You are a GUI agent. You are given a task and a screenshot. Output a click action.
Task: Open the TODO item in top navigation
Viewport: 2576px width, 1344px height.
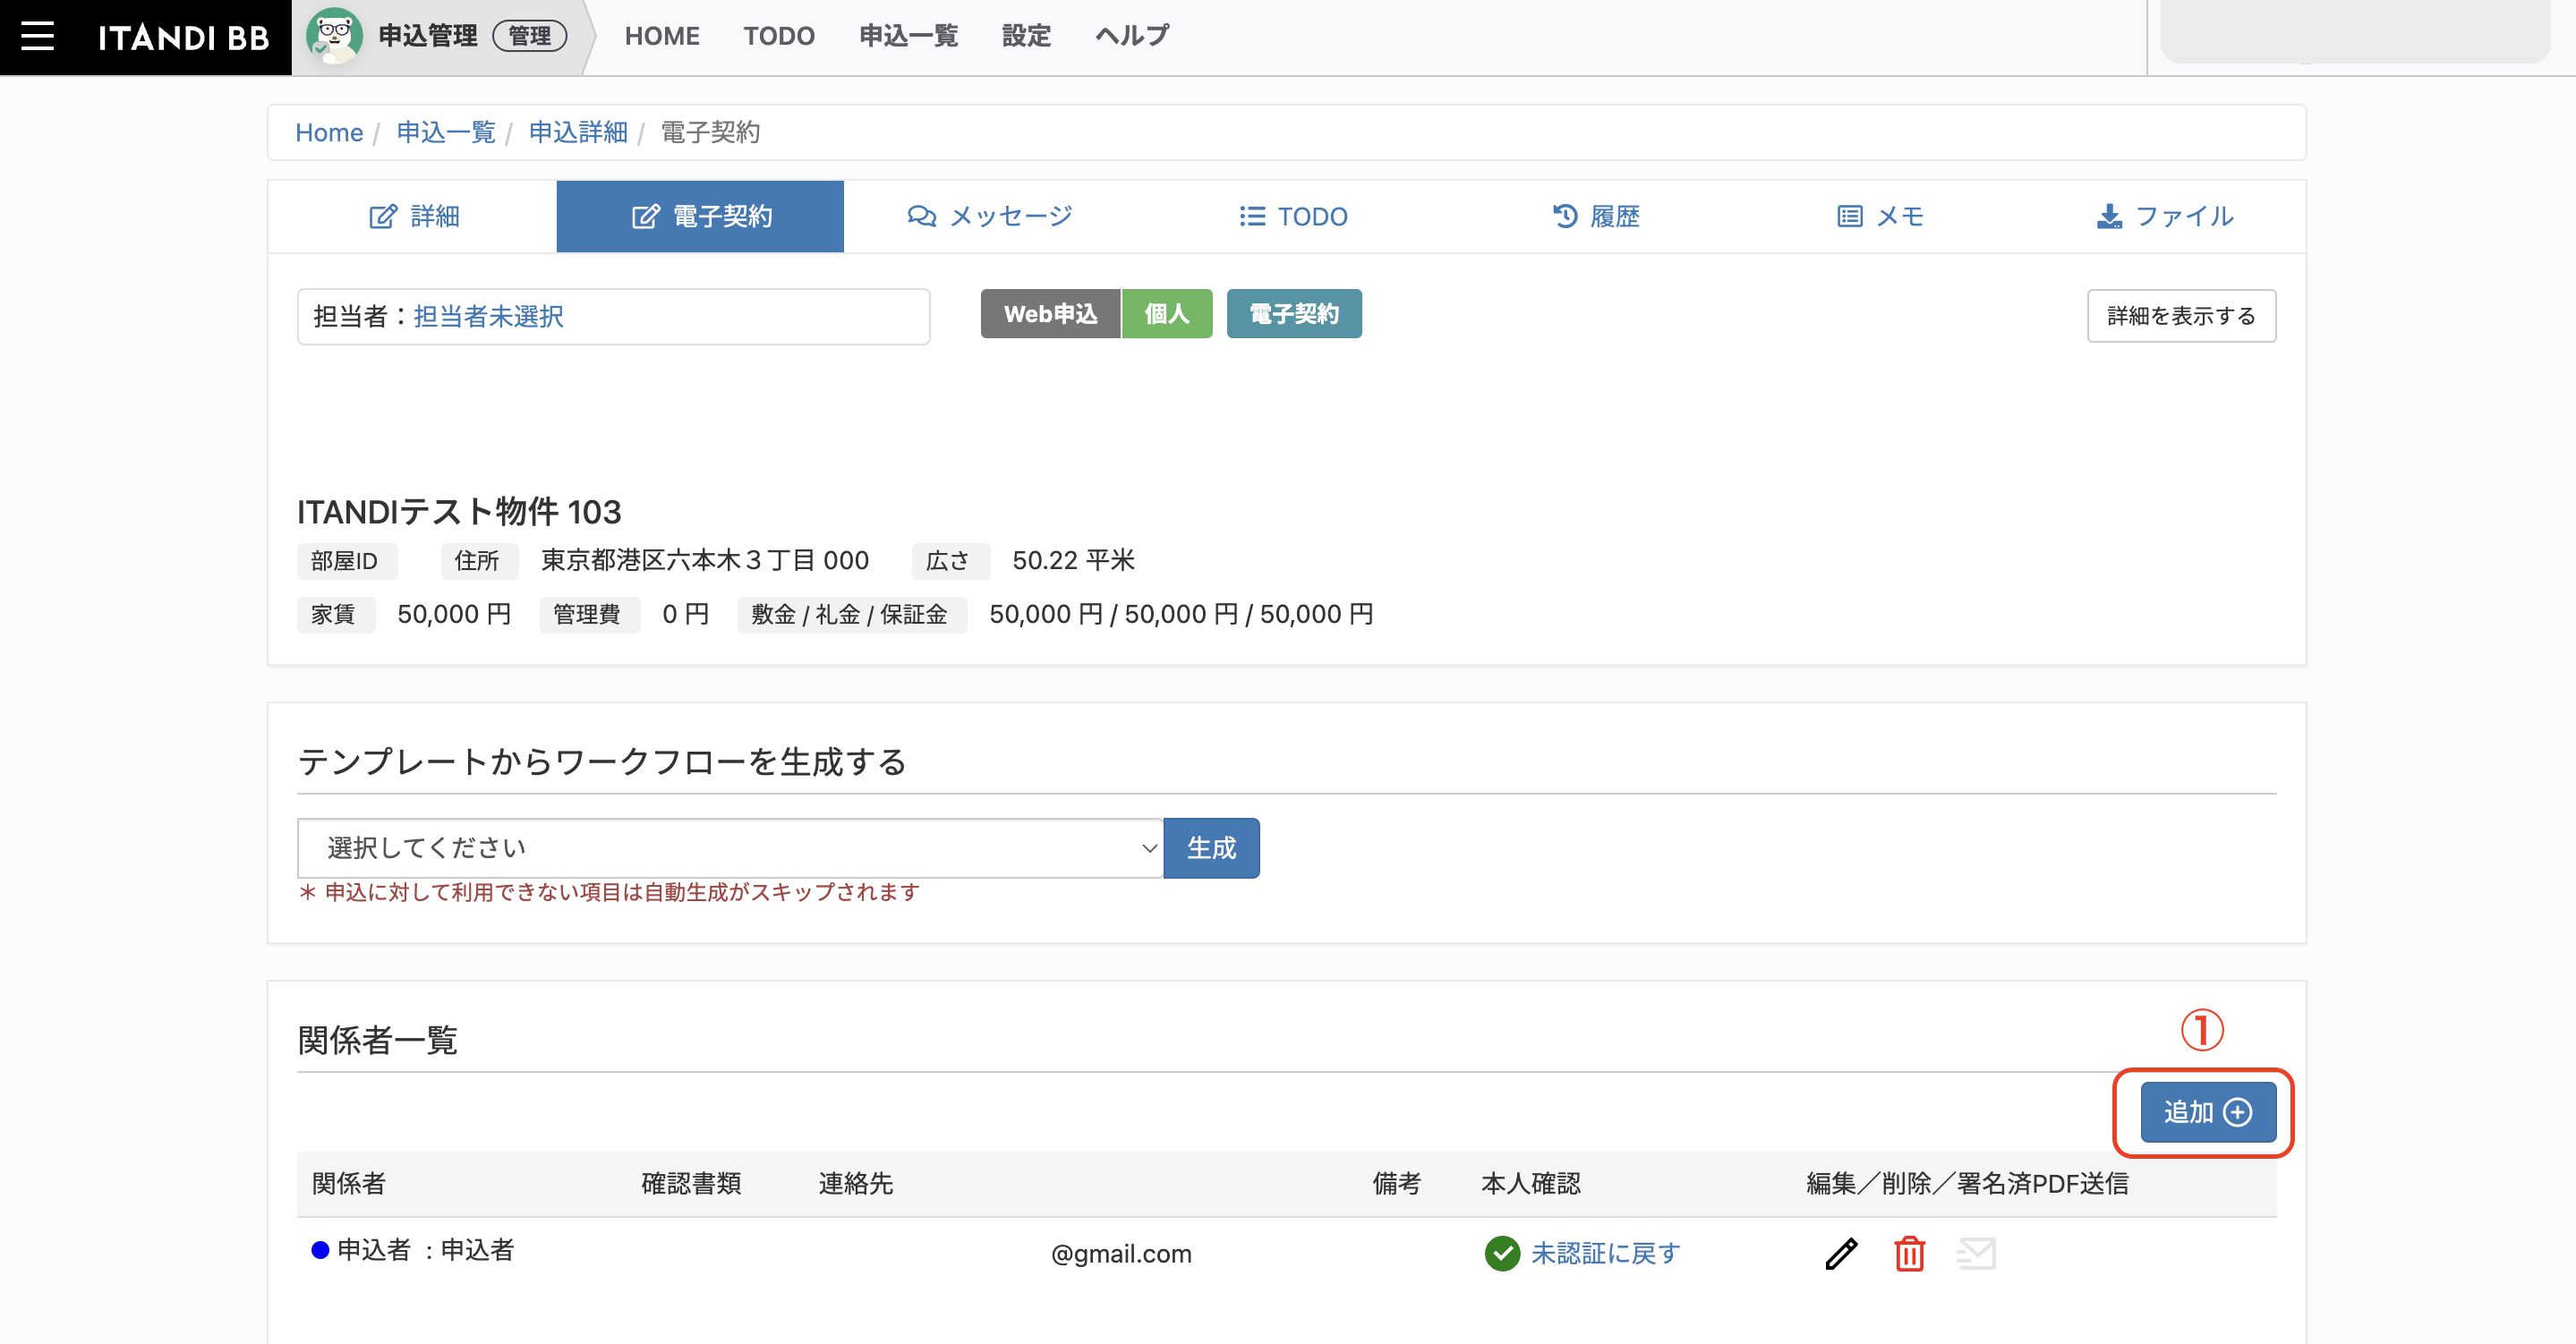779,36
